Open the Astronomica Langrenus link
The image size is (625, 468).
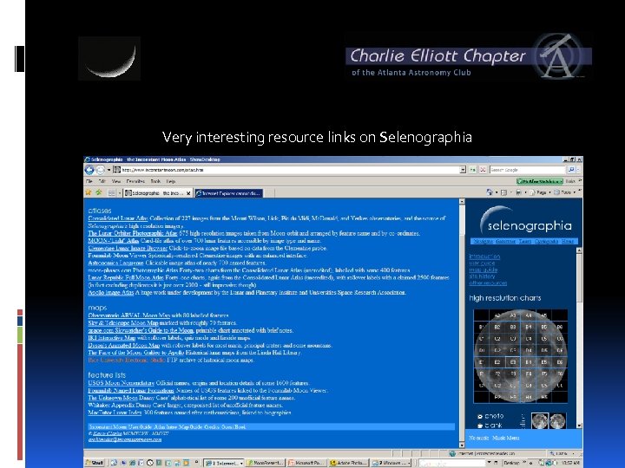click(116, 263)
